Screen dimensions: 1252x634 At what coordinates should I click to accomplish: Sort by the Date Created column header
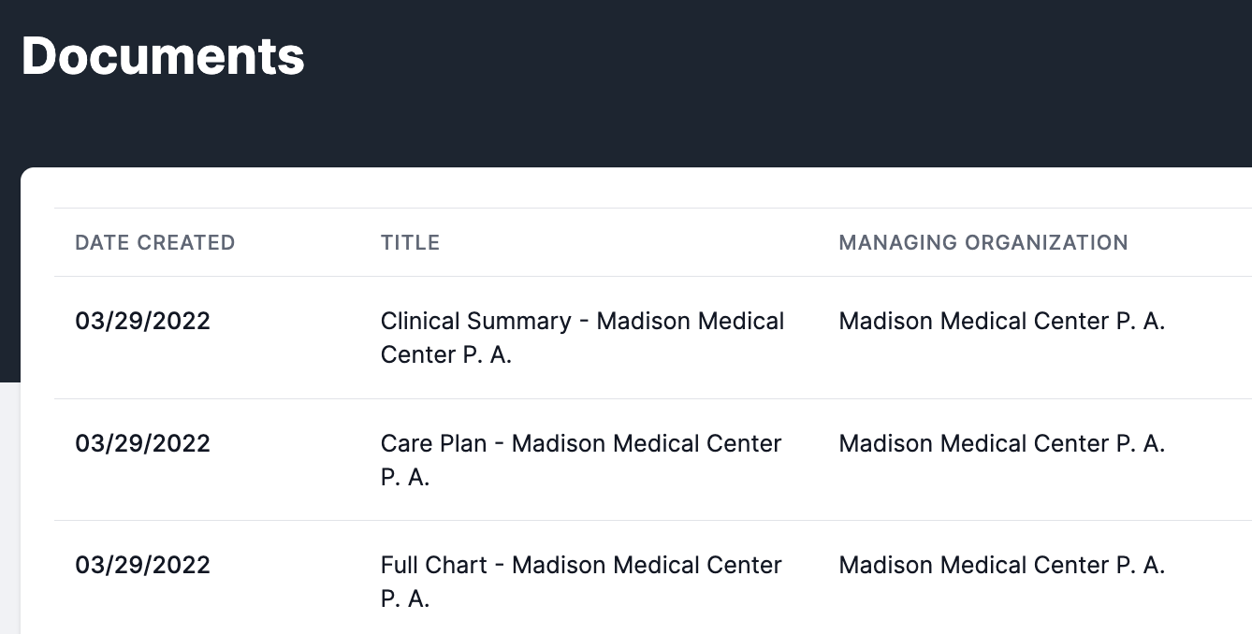pos(154,243)
